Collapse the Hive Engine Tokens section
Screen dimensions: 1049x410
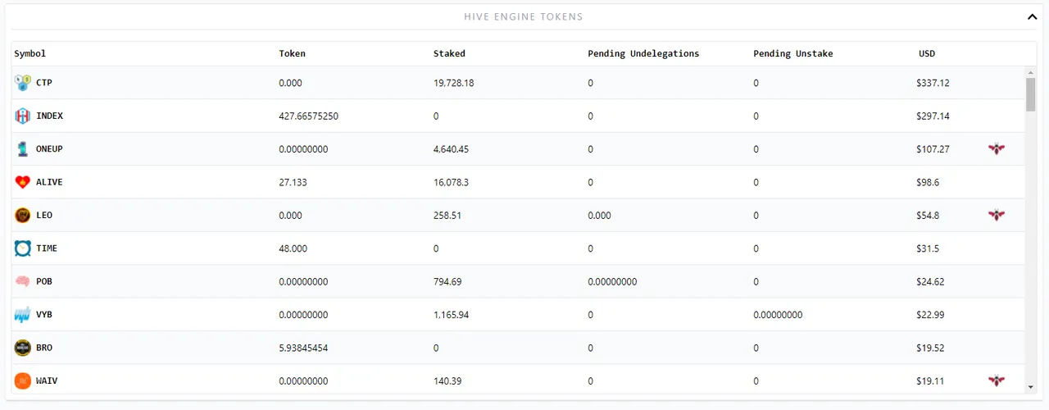coord(1032,16)
